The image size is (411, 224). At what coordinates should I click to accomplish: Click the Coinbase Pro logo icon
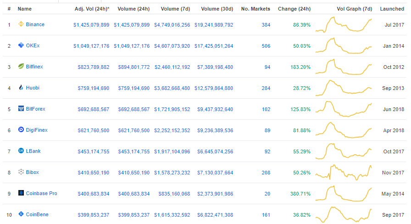click(x=21, y=193)
